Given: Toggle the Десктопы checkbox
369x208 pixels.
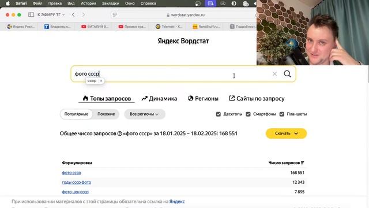Looking at the screenshot, I should [219, 114].
